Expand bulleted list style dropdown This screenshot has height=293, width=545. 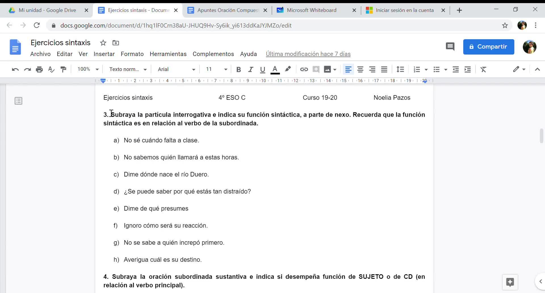pyautogui.click(x=446, y=69)
